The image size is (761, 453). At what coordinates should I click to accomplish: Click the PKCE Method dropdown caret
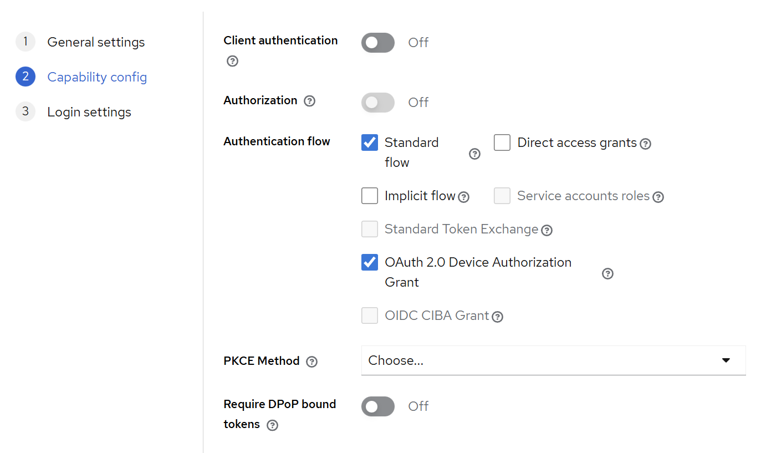pyautogui.click(x=726, y=360)
